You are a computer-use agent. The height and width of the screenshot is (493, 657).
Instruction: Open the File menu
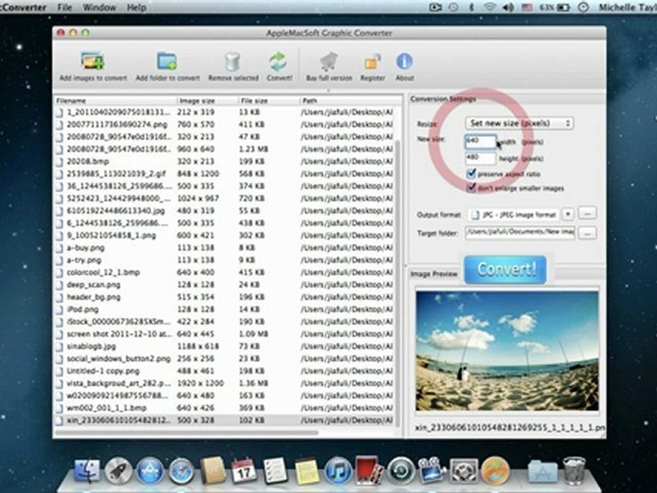[64, 7]
